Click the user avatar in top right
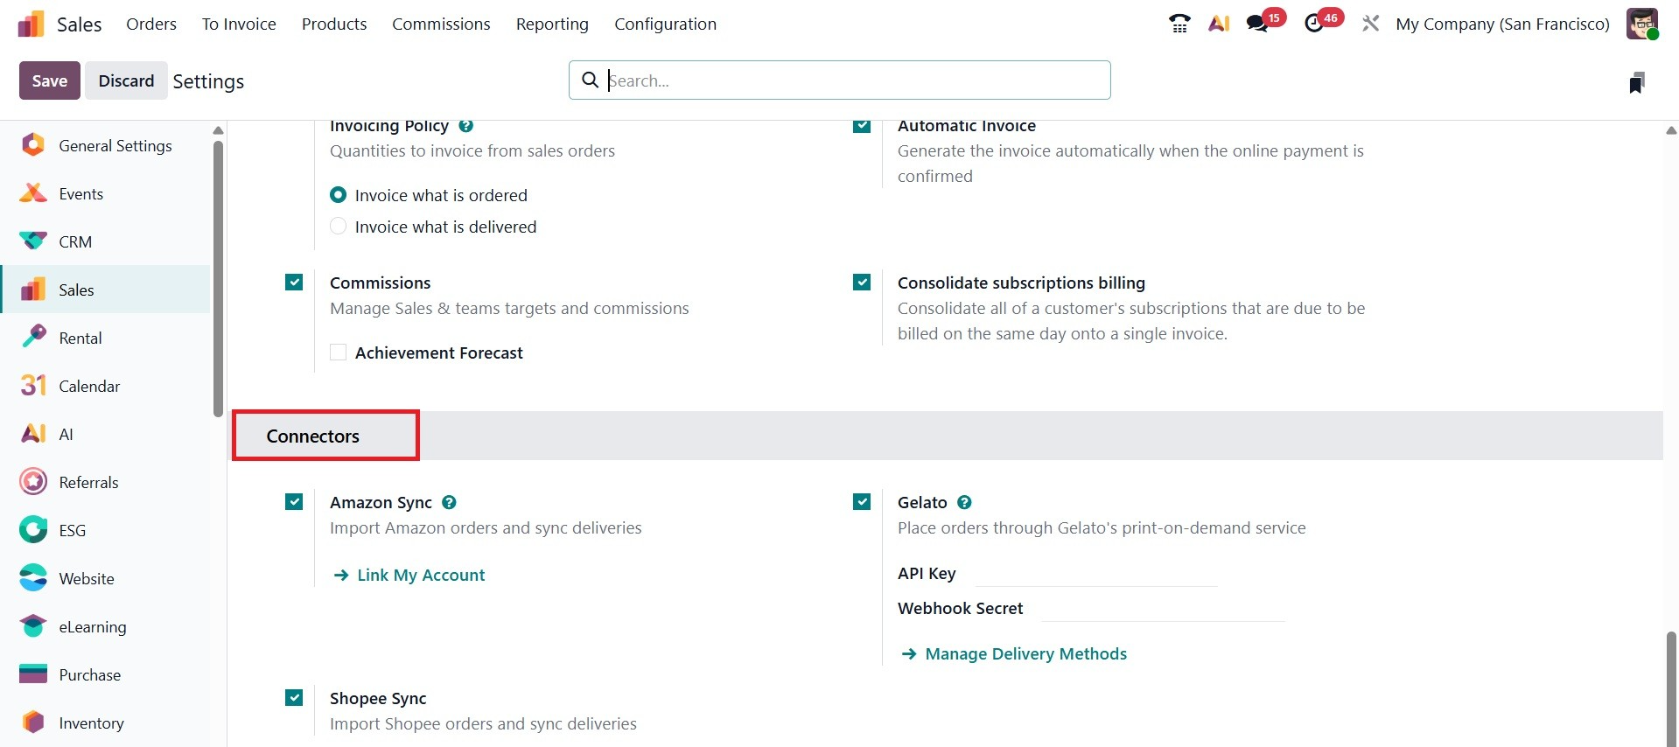The width and height of the screenshot is (1679, 747). coord(1641,24)
